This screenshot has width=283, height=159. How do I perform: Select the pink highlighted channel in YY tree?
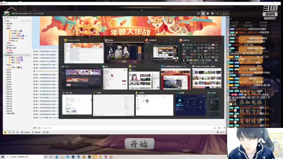[x=10, y=50]
